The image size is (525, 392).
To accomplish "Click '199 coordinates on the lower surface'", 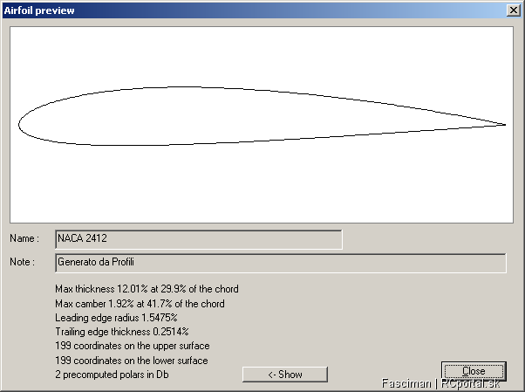I will 131,361.
